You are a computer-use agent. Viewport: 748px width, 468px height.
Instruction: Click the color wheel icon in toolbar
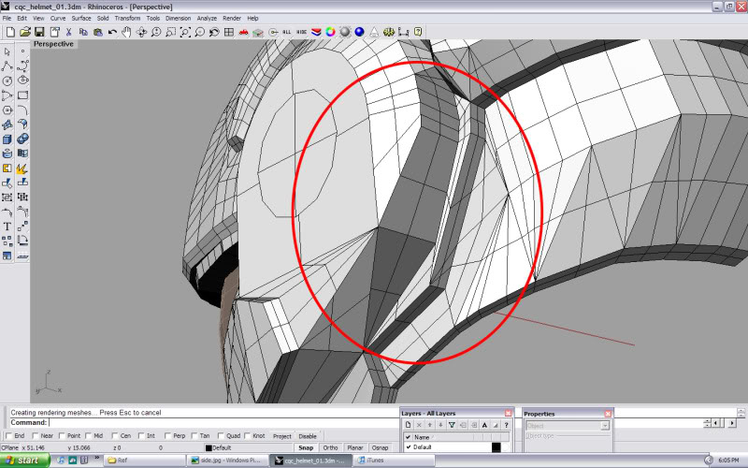[x=330, y=32]
